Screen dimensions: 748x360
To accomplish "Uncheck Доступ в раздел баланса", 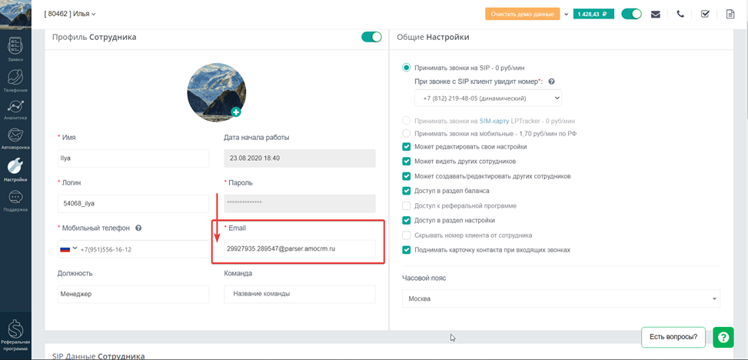I will 407,191.
